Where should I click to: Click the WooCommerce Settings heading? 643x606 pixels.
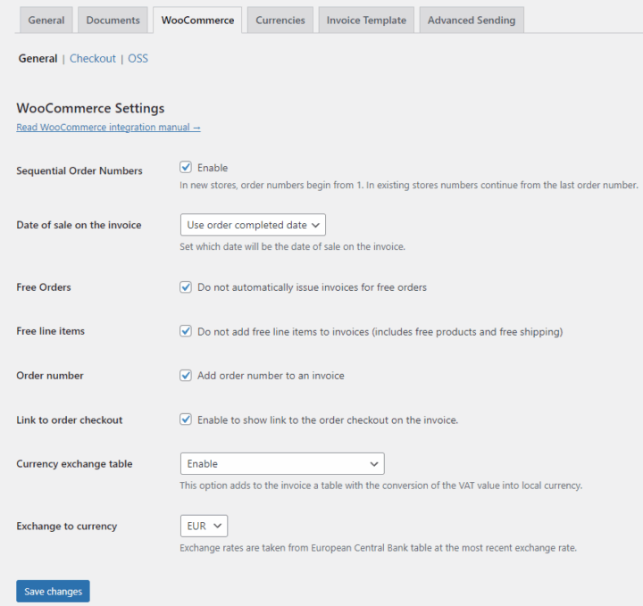click(x=90, y=108)
